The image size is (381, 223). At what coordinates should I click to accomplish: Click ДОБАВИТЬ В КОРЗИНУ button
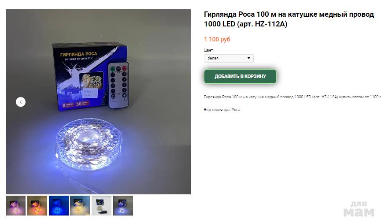(240, 76)
